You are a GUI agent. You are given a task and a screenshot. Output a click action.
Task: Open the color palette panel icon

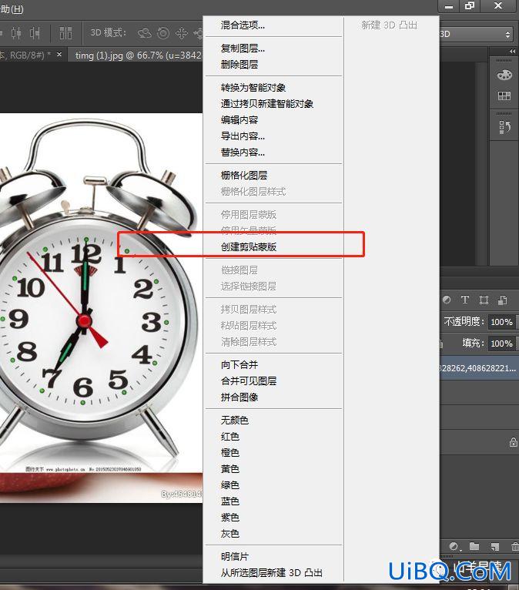click(504, 75)
